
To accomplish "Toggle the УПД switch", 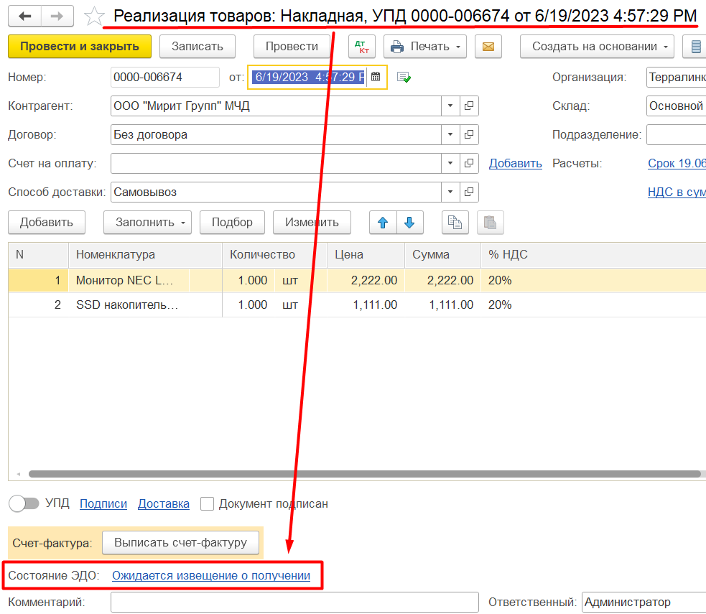I will [24, 503].
